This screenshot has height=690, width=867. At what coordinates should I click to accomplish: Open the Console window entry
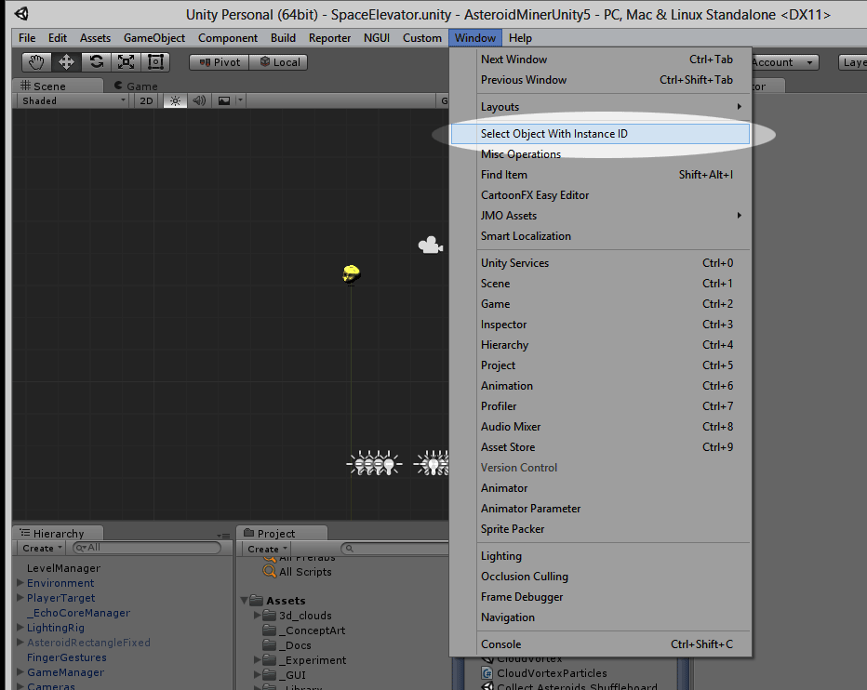point(601,644)
